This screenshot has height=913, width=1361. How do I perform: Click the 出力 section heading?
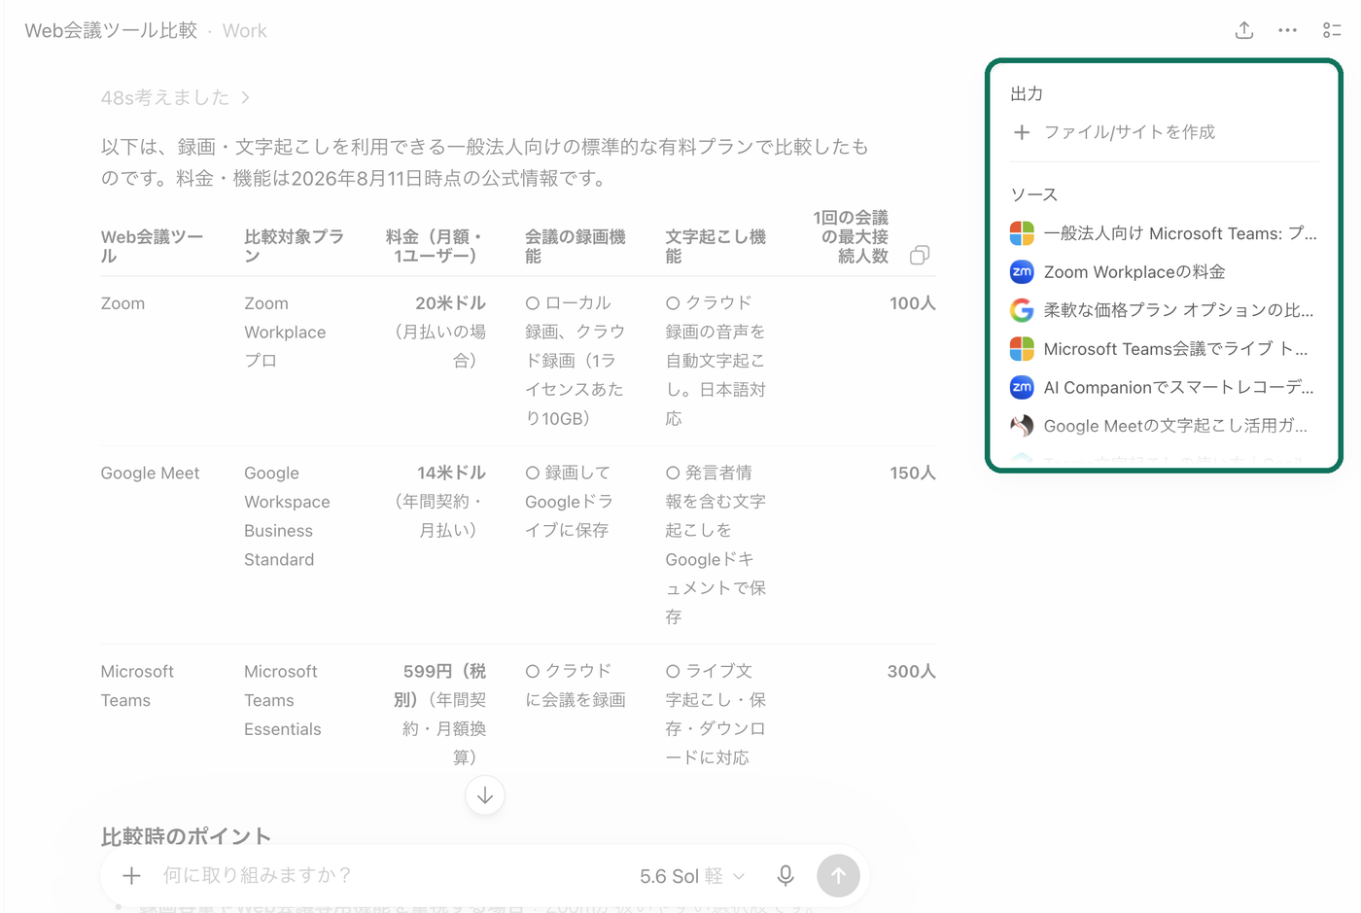tap(1027, 93)
